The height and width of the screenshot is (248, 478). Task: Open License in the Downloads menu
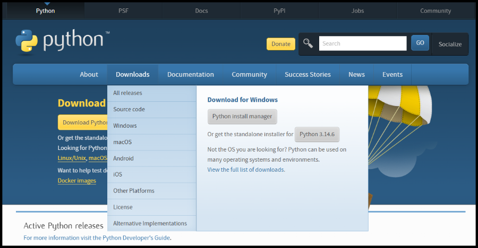point(151,207)
